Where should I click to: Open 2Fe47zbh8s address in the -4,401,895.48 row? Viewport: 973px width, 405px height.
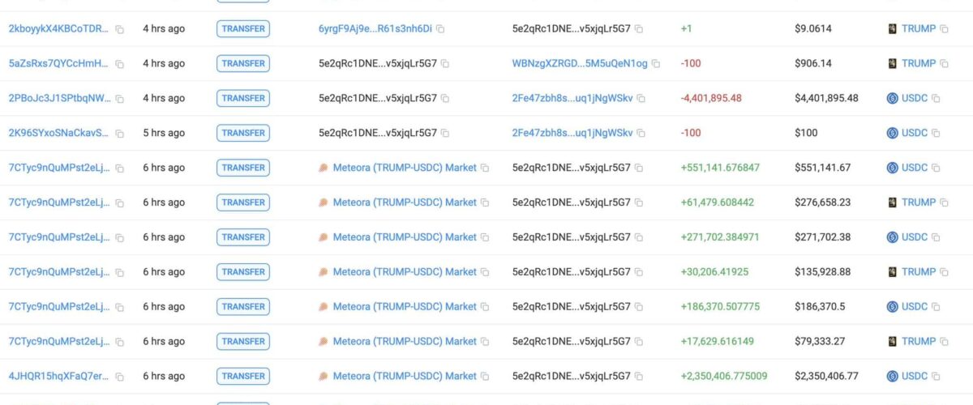coord(572,98)
